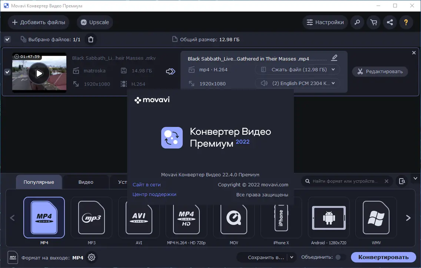Expand the Сжать файл (12.98 ГБ) dropdown
Viewport: 421px width, 268px height.
pyautogui.click(x=298, y=70)
